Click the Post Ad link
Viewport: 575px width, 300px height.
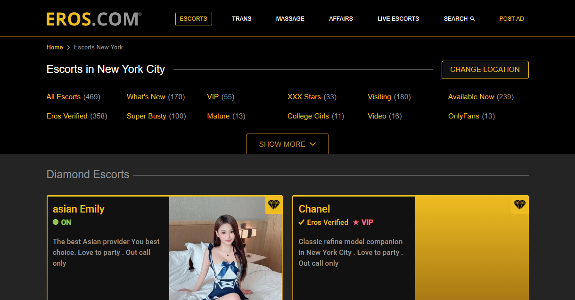point(511,19)
